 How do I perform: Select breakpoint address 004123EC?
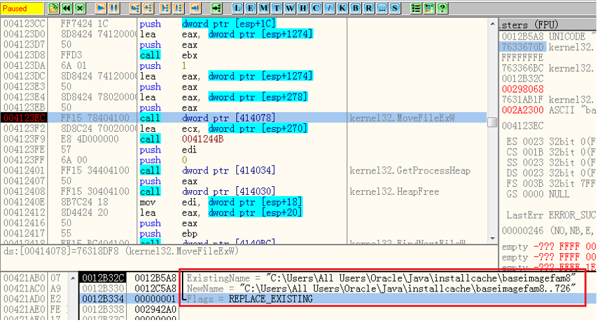(24, 118)
